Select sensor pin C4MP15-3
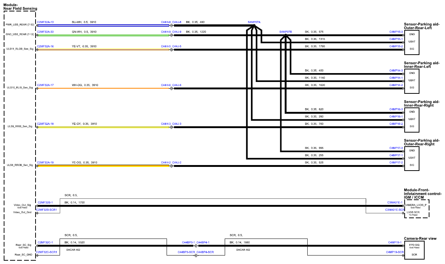 point(396,32)
